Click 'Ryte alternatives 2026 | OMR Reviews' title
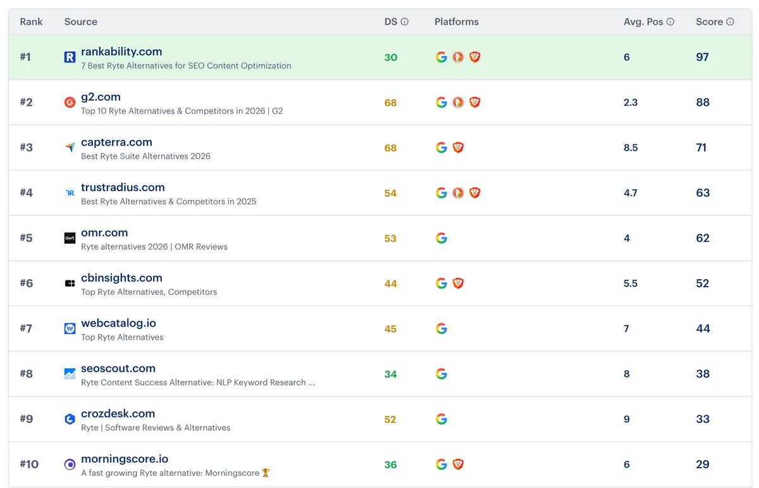This screenshot has height=488, width=759. (154, 247)
